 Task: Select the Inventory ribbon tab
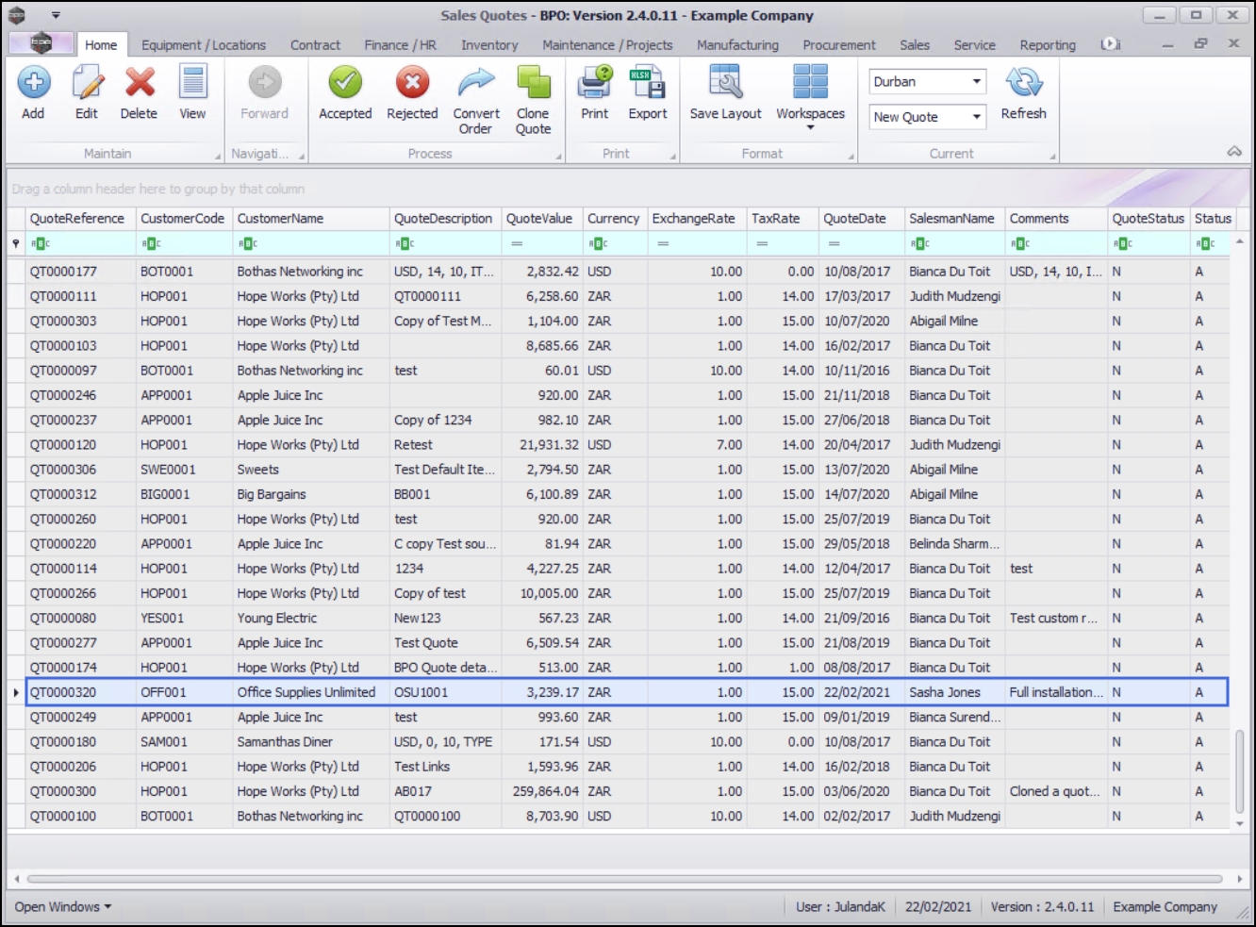489,44
